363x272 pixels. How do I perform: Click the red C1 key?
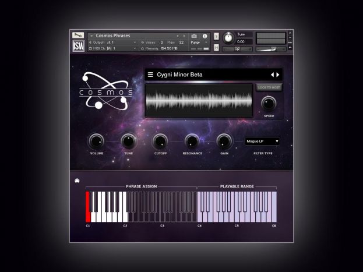click(88, 216)
